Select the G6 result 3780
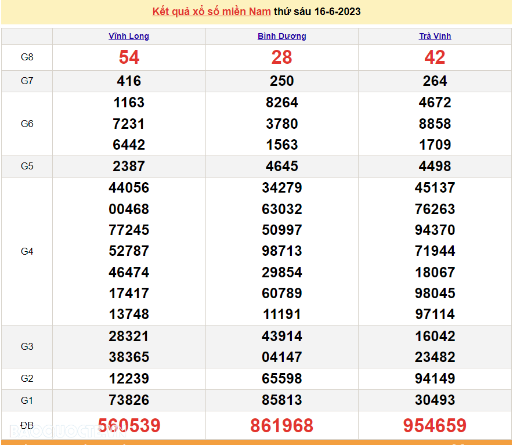513x445 pixels. pyautogui.click(x=282, y=124)
